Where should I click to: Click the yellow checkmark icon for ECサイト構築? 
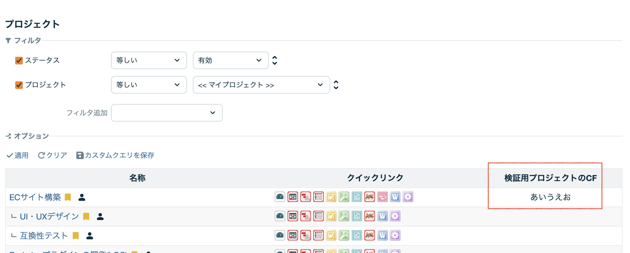coord(331,197)
